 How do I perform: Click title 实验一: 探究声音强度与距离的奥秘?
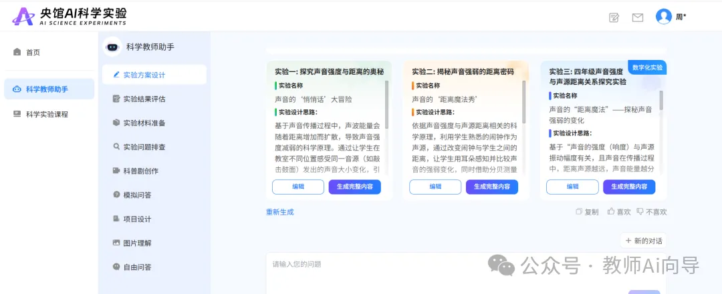[329, 71]
